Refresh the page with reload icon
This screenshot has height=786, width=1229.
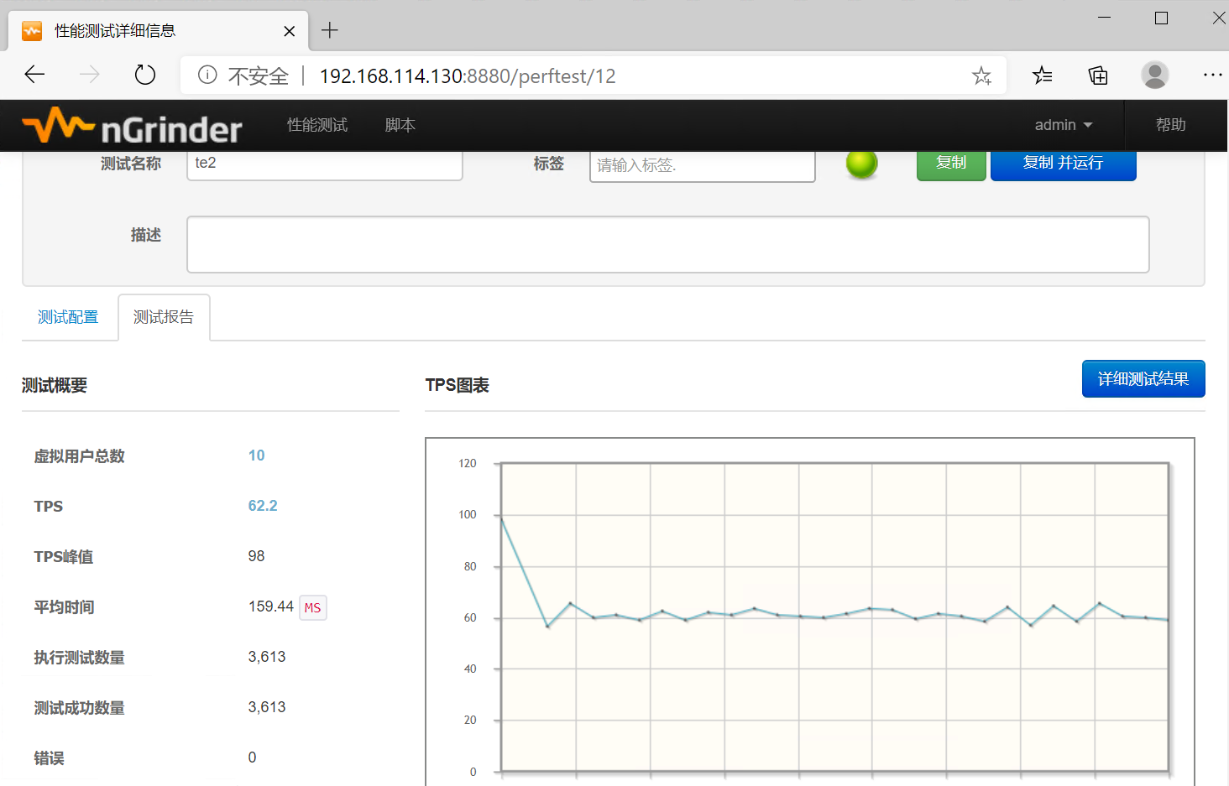pyautogui.click(x=145, y=75)
